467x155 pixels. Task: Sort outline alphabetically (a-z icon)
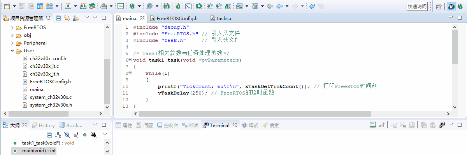[x=58, y=134]
